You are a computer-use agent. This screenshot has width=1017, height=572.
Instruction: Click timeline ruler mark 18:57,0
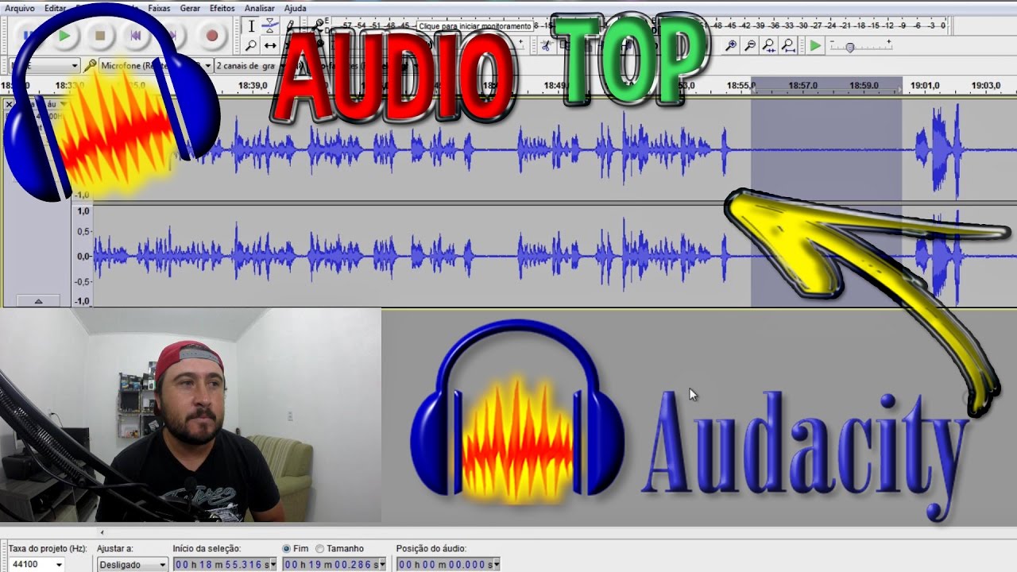pos(802,85)
